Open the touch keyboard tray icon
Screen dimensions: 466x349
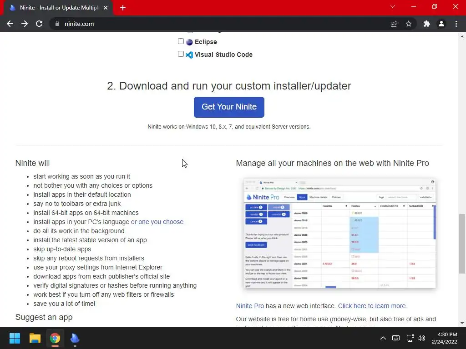[396, 338]
